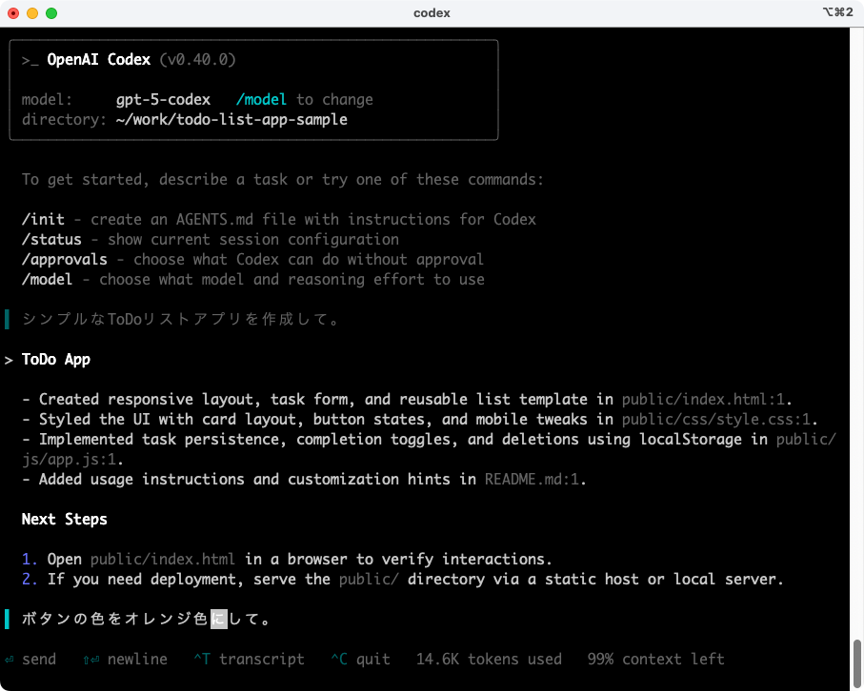Click the 'gpt-5-codex' model name
Screen dimensions: 864x691
click(163, 100)
